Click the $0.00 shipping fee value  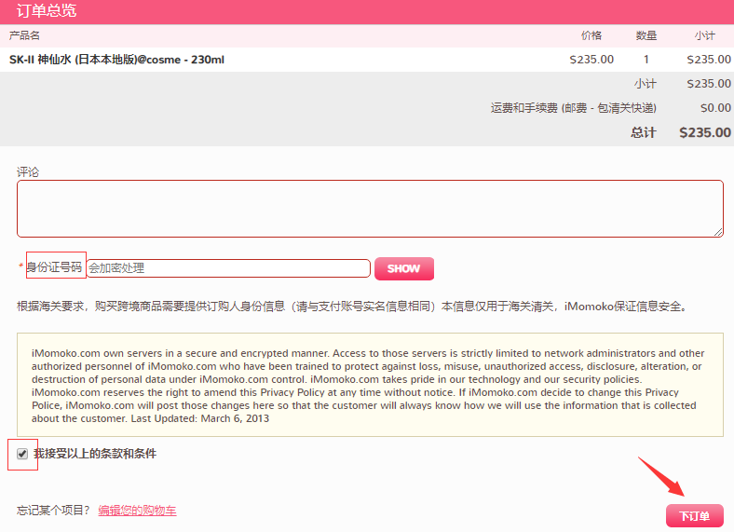[715, 108]
